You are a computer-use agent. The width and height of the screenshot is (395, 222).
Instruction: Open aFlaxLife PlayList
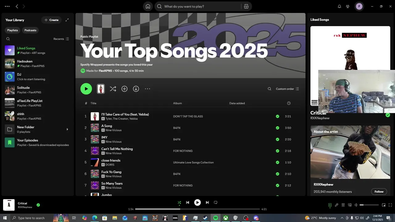38,103
